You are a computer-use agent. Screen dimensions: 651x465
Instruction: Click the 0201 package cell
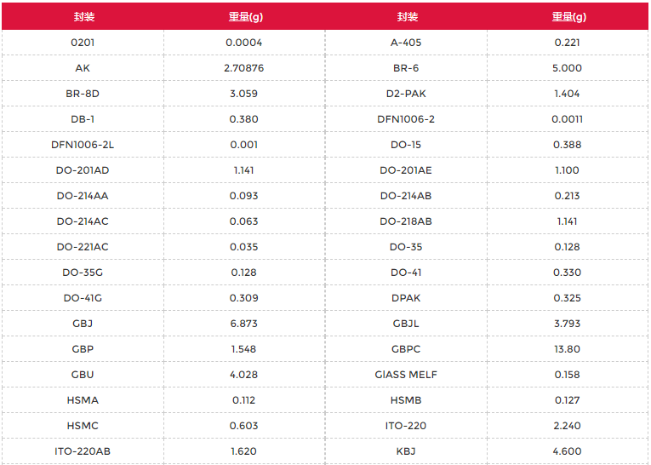point(83,43)
